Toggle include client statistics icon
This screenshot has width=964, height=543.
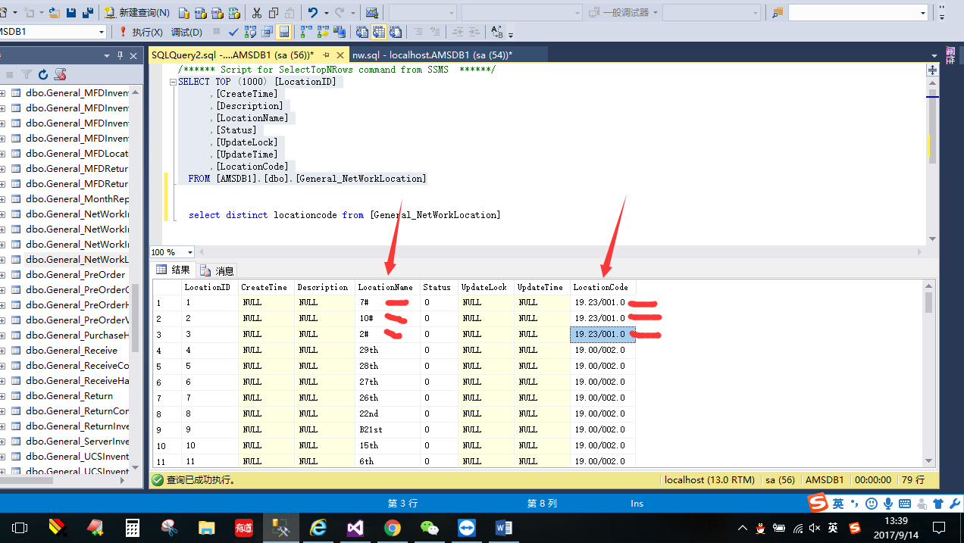point(339,32)
